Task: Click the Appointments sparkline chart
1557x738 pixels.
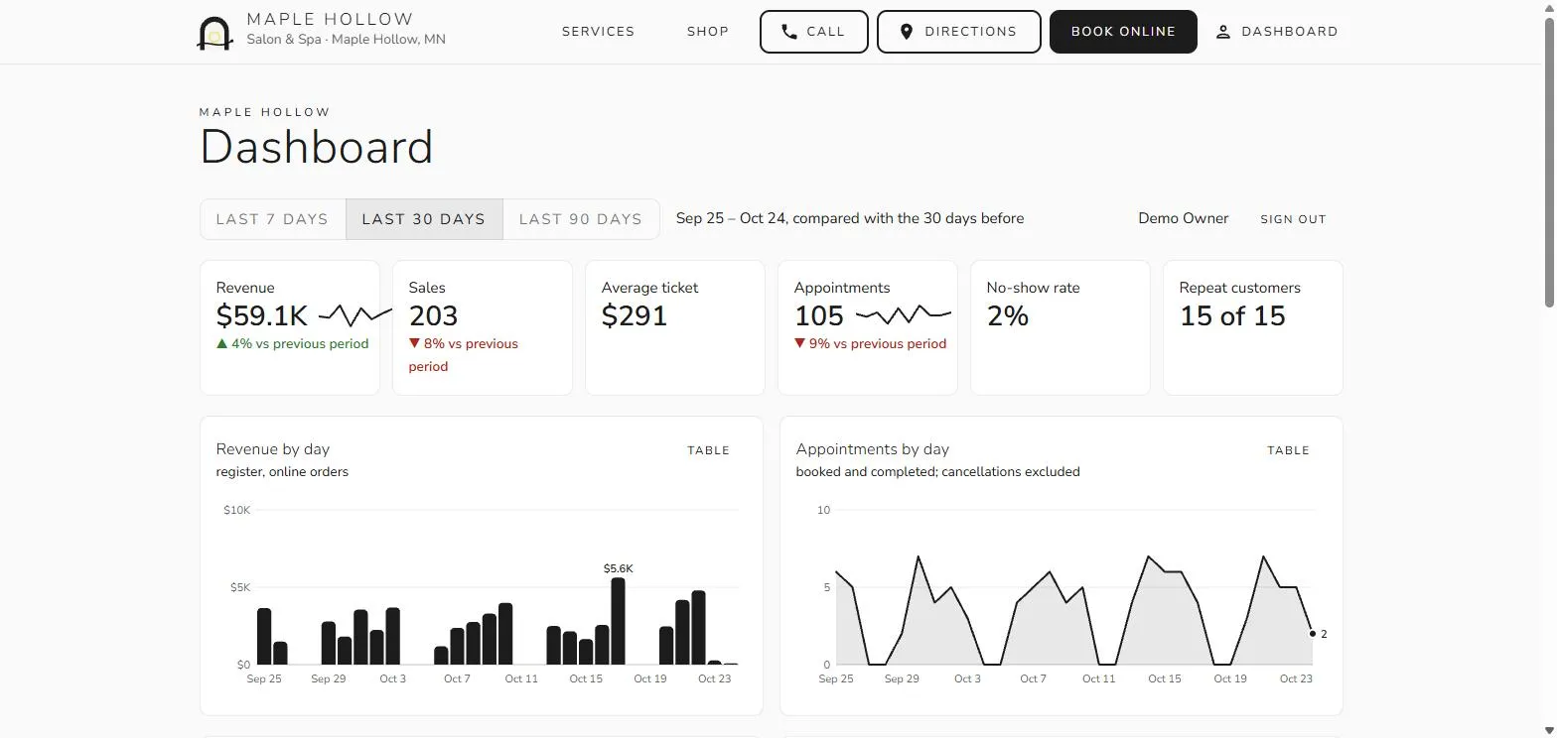Action: click(904, 315)
